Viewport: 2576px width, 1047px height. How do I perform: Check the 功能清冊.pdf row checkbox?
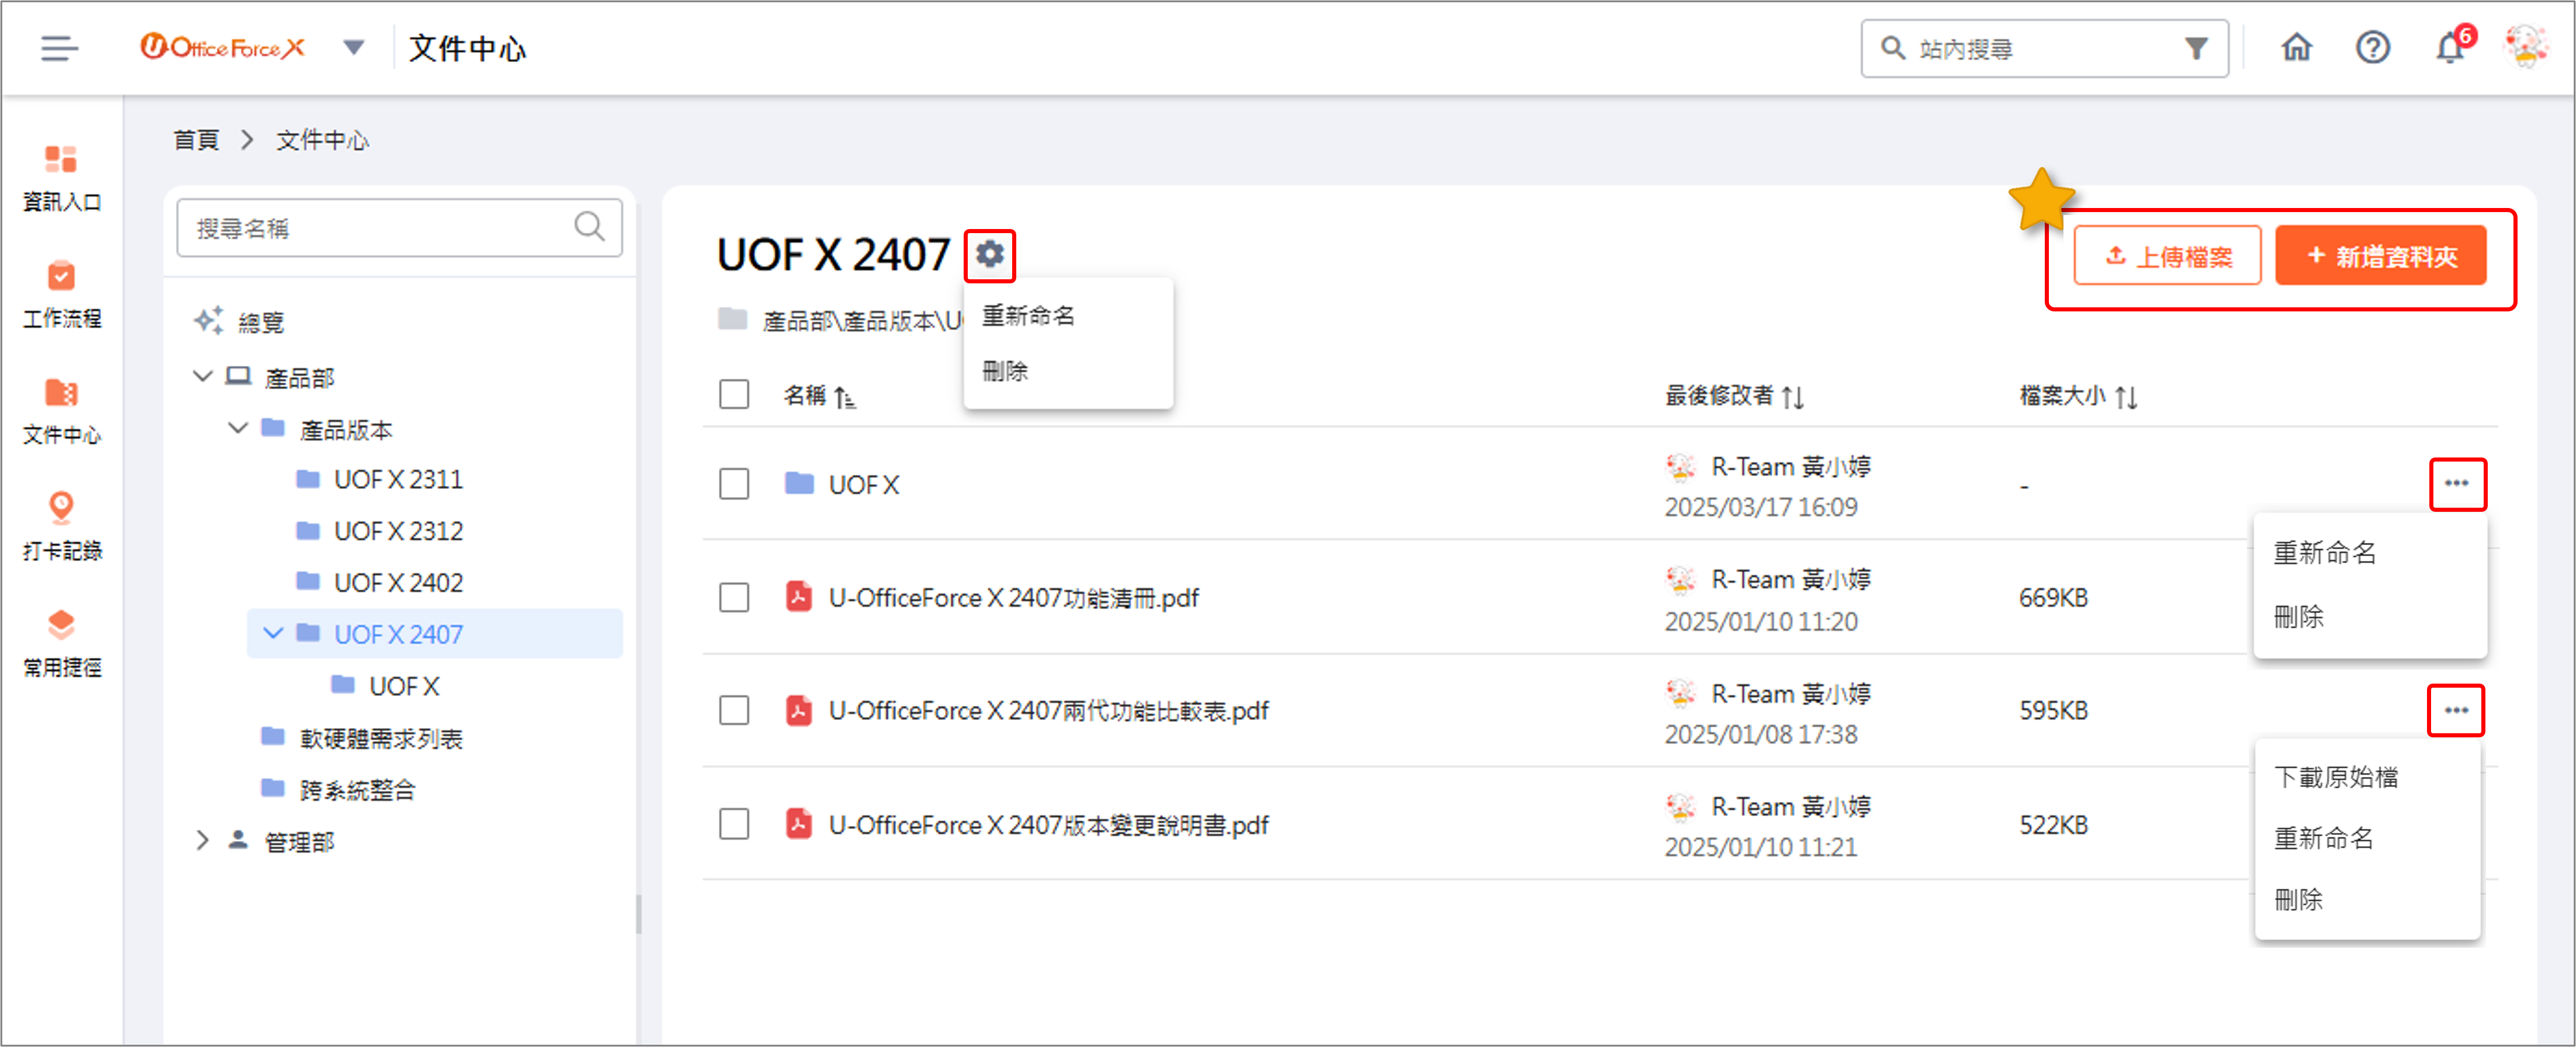pos(734,597)
